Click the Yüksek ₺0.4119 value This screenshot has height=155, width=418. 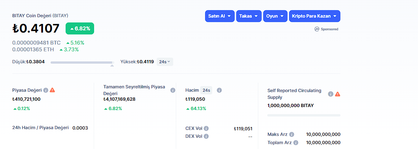(145, 62)
